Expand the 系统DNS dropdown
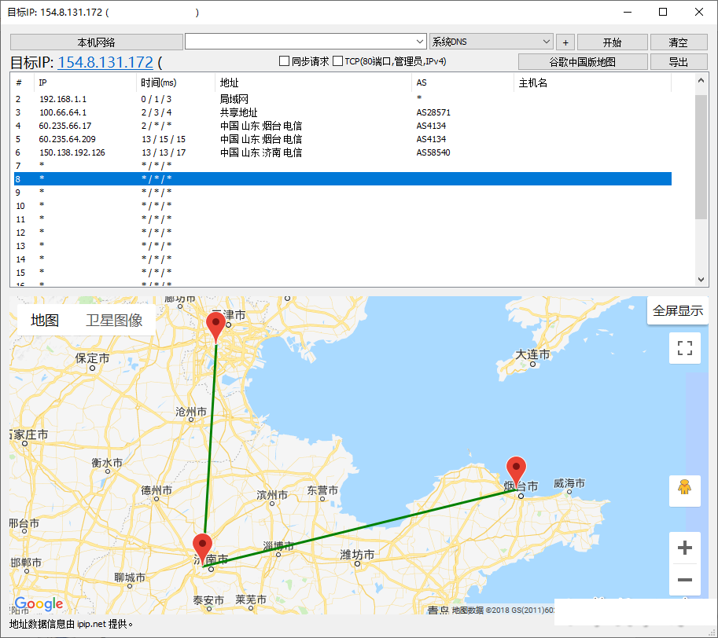718x638 pixels. coord(547,42)
